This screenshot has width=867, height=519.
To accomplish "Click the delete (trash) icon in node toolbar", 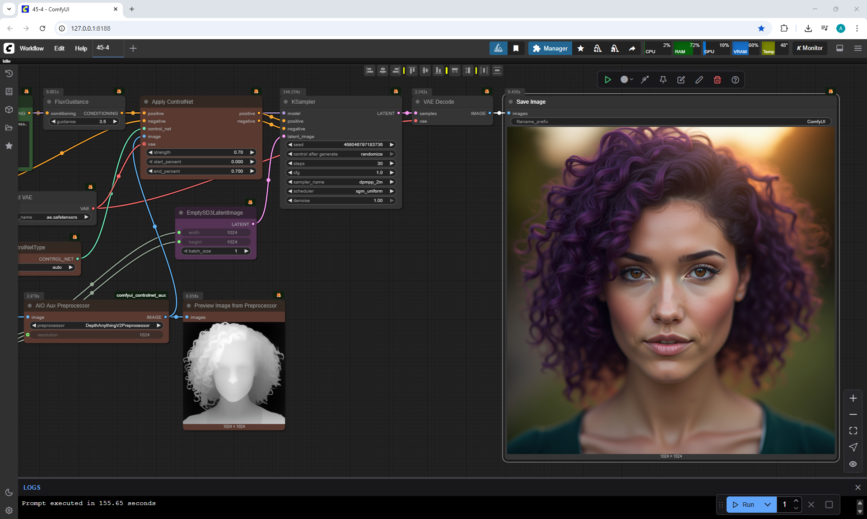I will (717, 80).
